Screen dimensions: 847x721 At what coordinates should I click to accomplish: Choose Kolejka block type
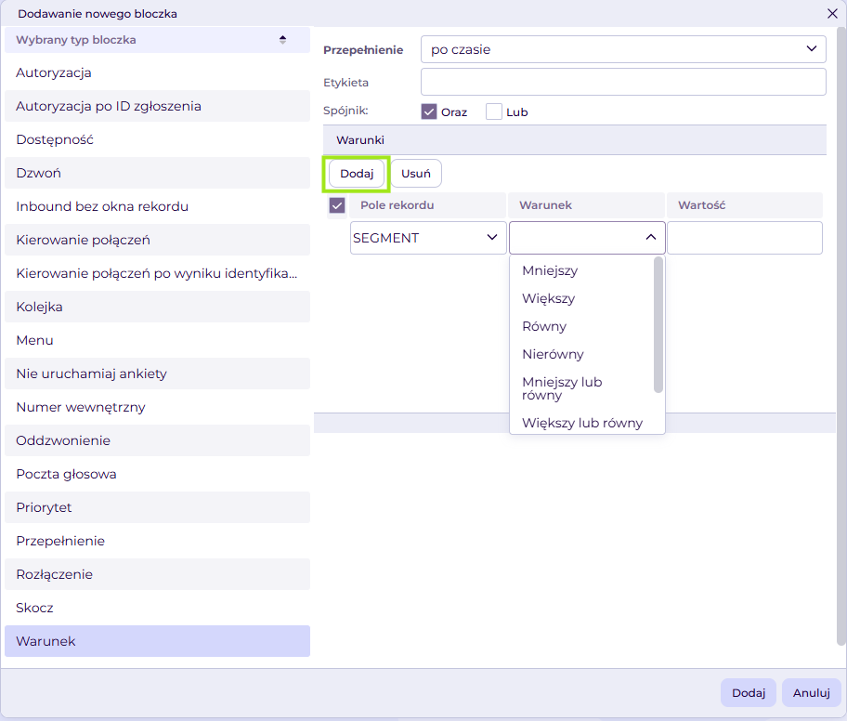[157, 307]
